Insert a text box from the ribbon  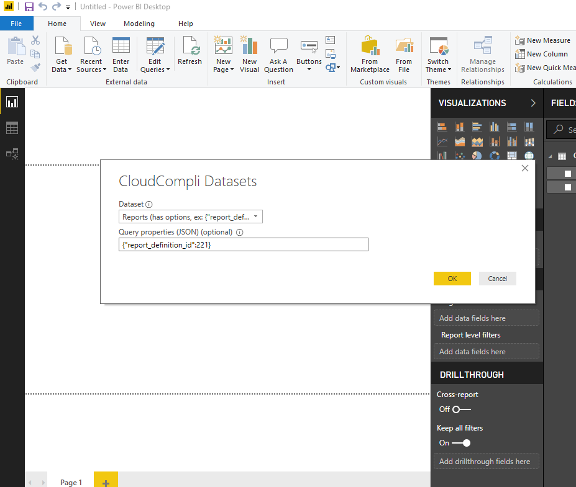330,40
